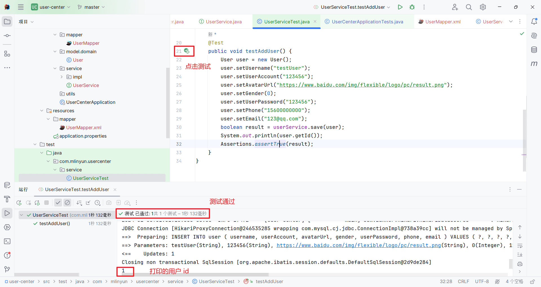Open the baidu result.png link in console

(x=359, y=245)
